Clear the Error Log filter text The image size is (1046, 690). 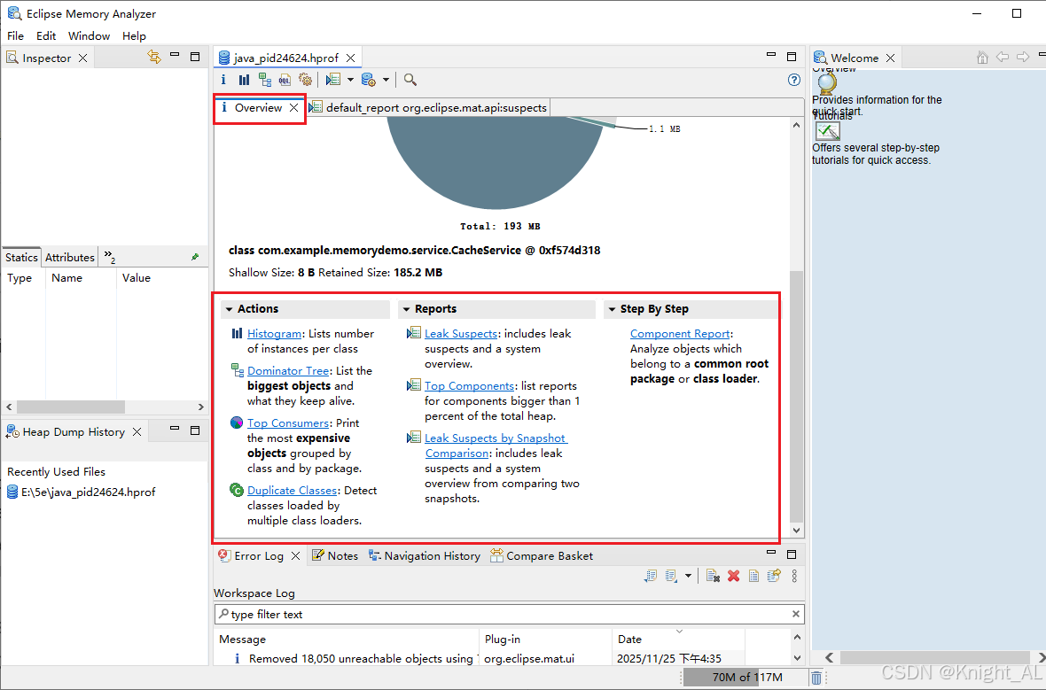[x=795, y=614]
